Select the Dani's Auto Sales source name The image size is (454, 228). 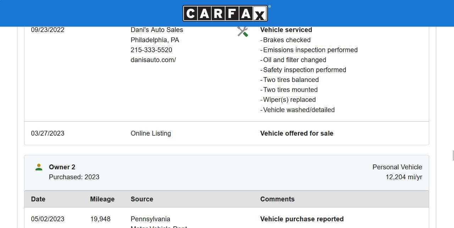point(157,30)
